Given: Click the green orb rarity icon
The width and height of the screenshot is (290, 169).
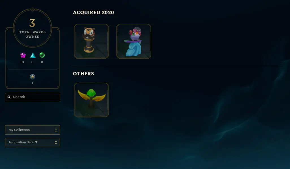Looking at the screenshot, I should [42, 55].
